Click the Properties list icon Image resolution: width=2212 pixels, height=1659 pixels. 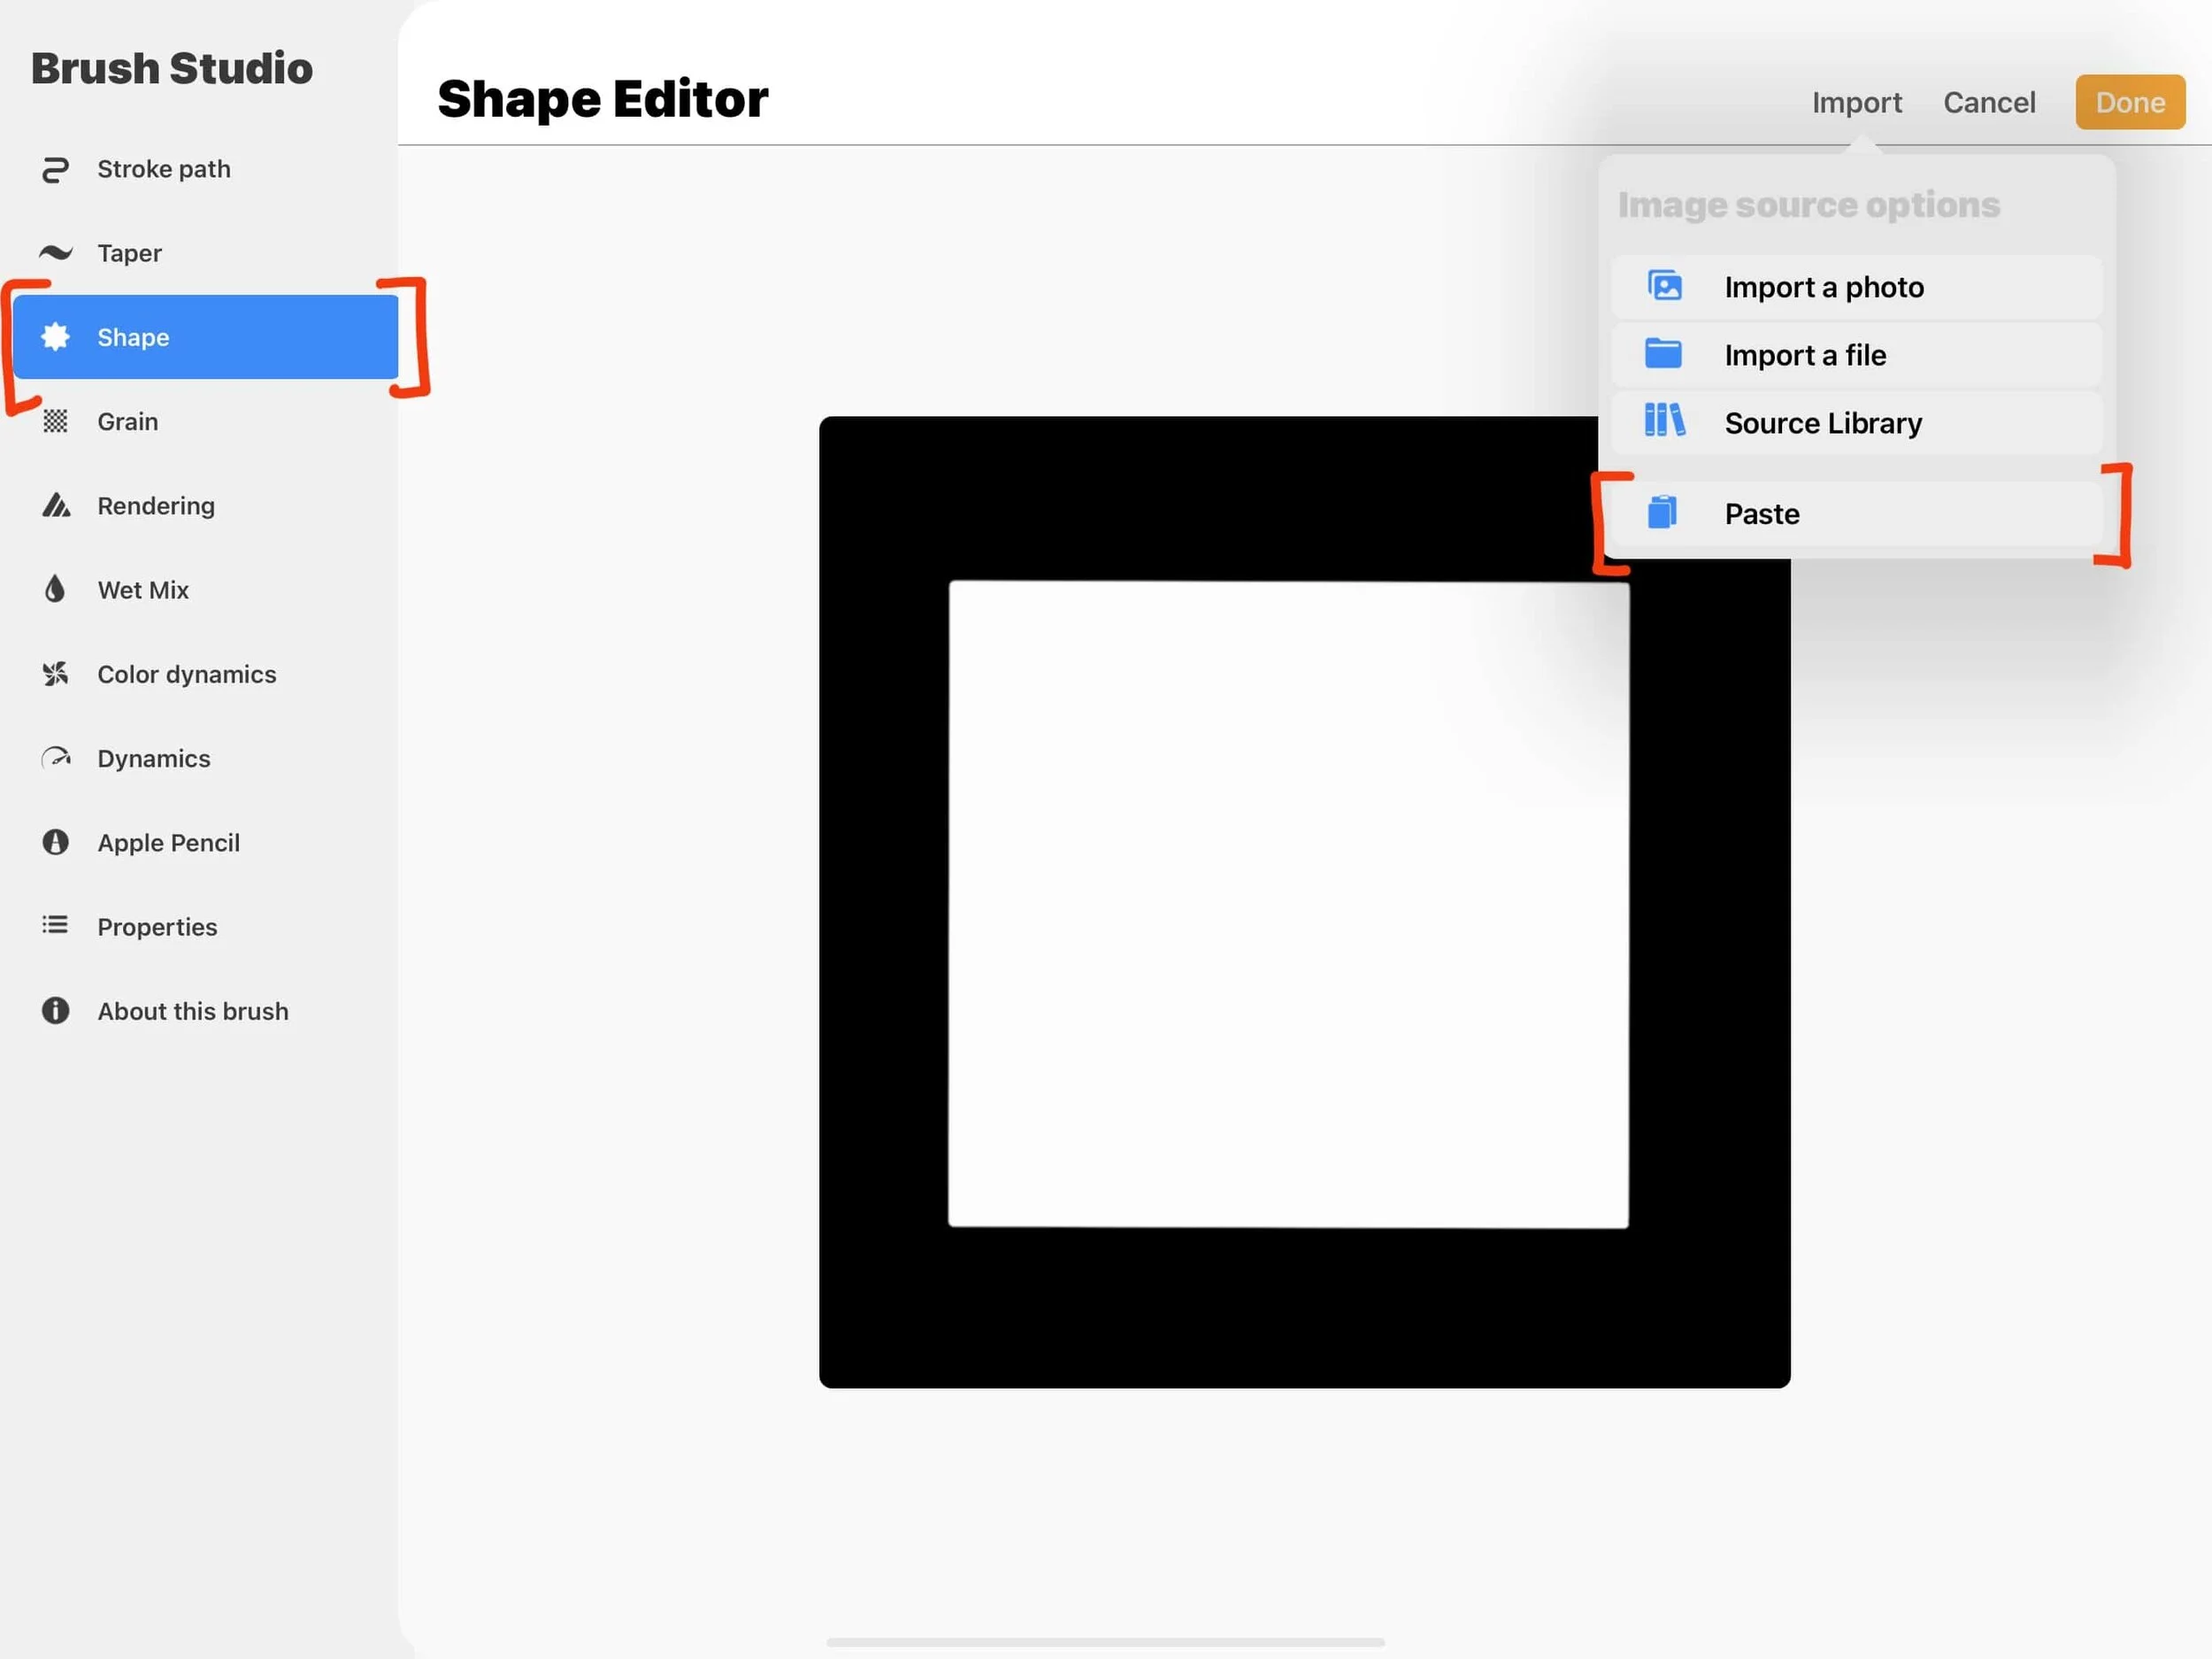click(x=55, y=926)
